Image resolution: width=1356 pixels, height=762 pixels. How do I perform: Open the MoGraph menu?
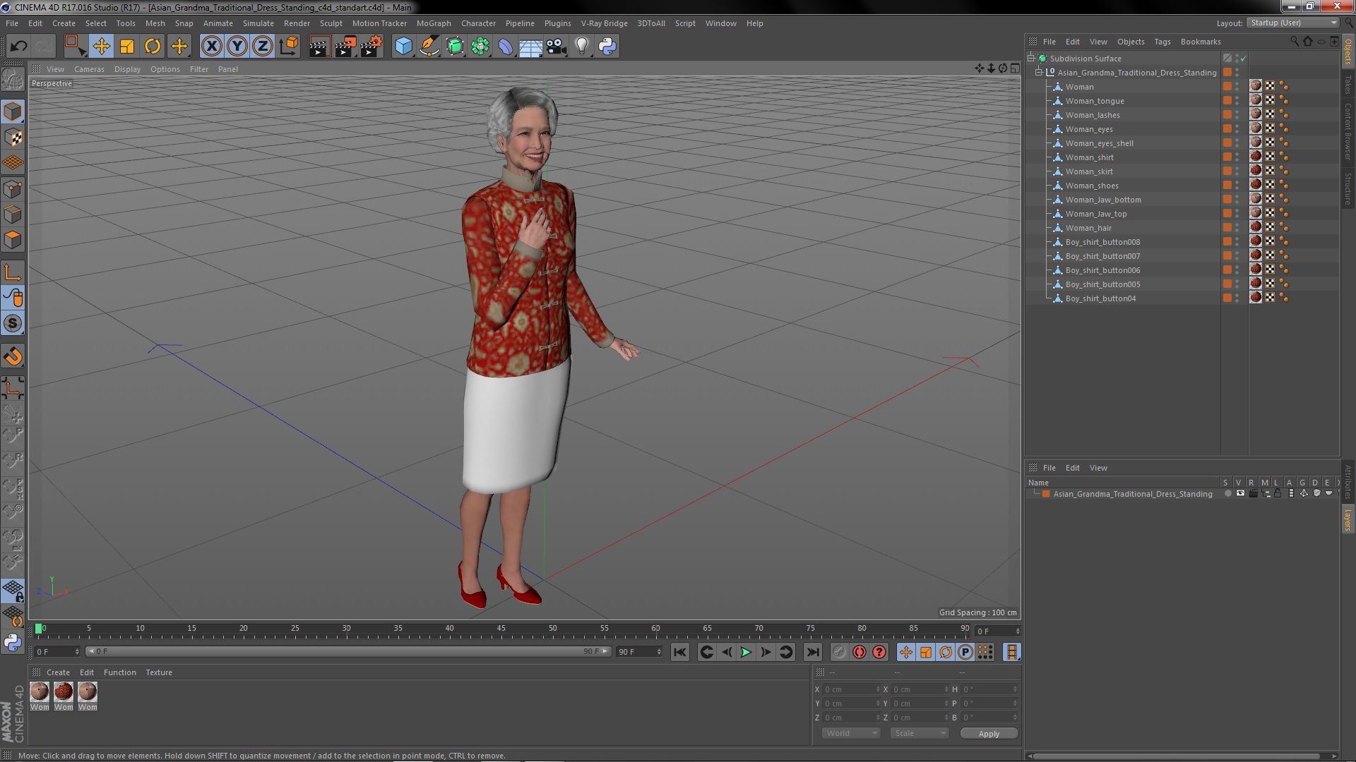[x=433, y=23]
